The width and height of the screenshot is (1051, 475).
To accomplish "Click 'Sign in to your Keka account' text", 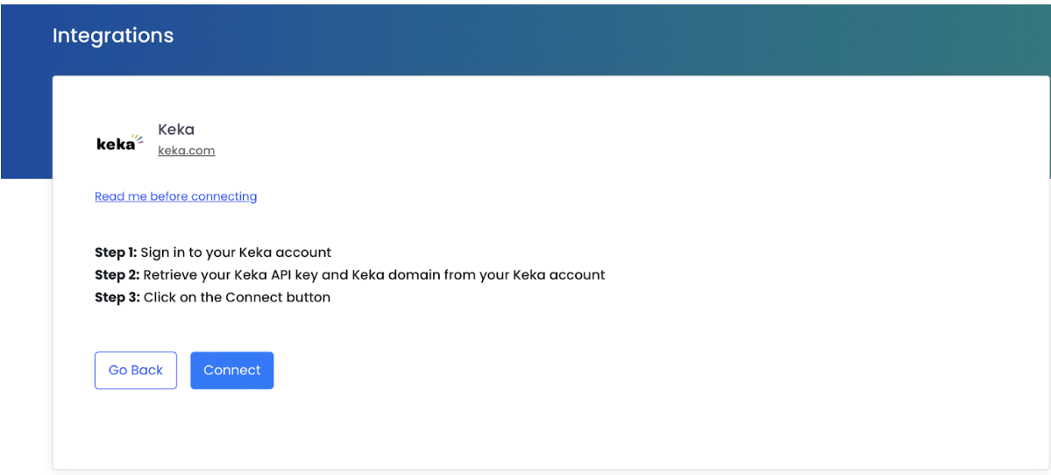I will pyautogui.click(x=236, y=252).
